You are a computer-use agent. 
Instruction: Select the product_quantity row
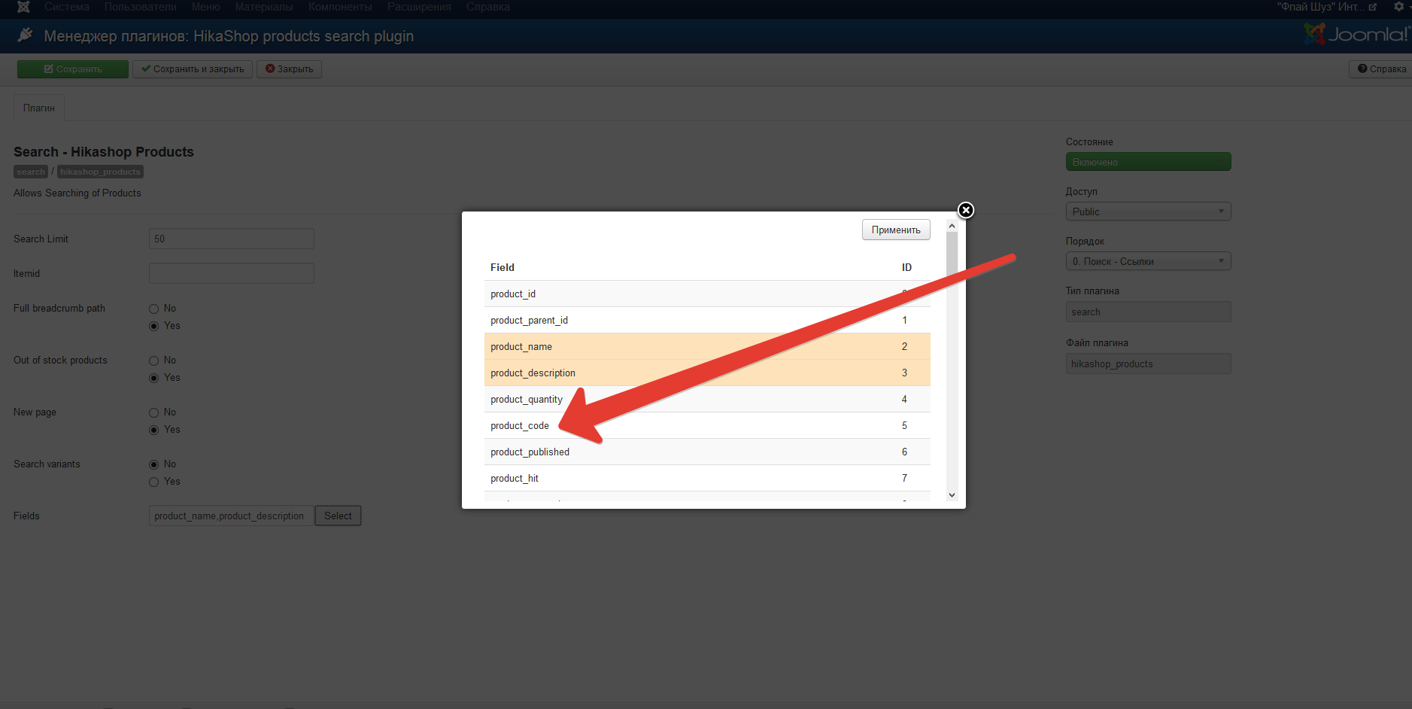[707, 399]
